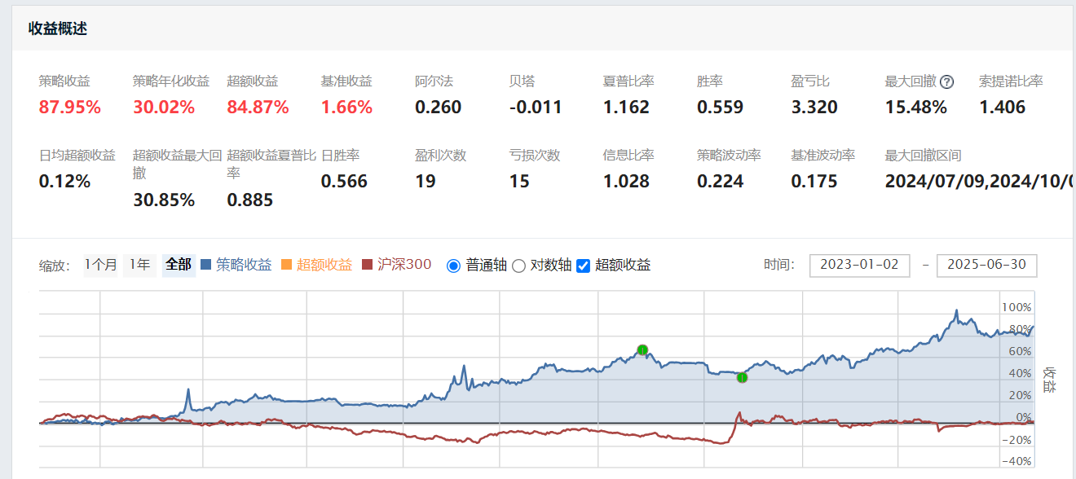Click the orange 超额收益 legend swatch
The image size is (1076, 479).
click(286, 265)
